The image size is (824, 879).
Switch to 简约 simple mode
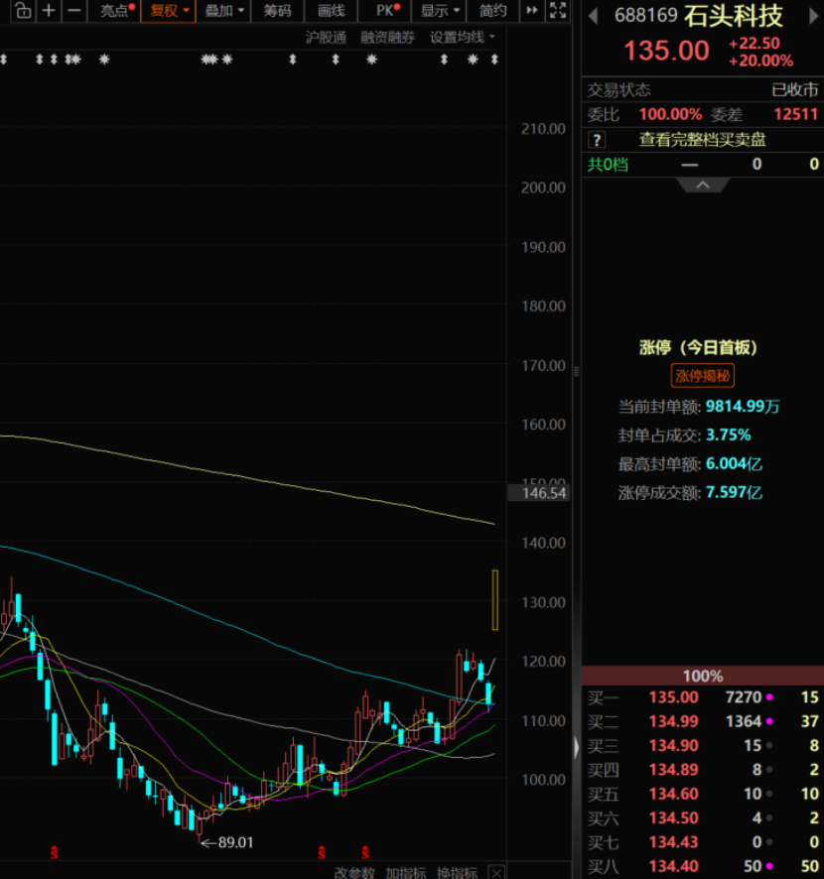coord(492,11)
